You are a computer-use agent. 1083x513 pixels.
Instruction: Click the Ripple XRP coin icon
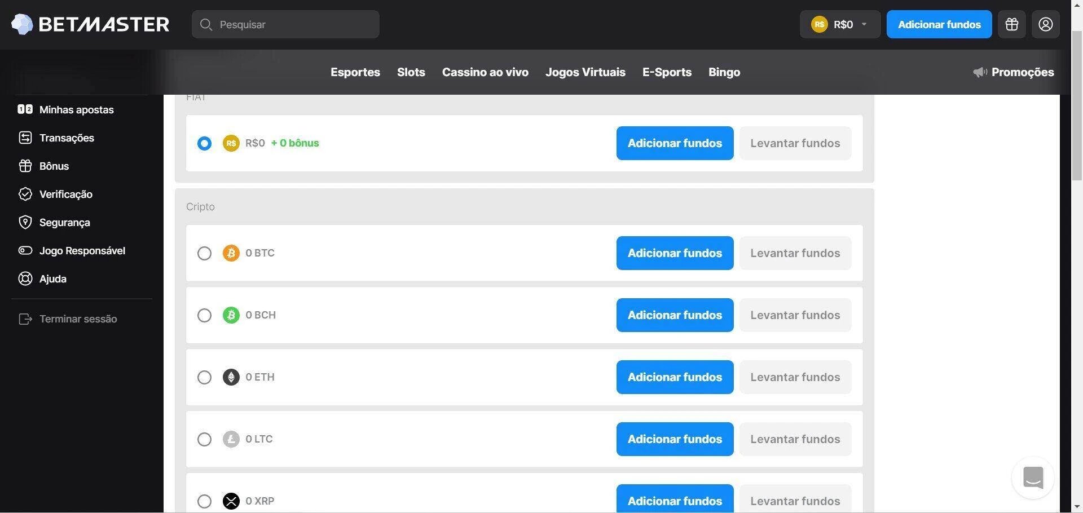[x=231, y=501]
